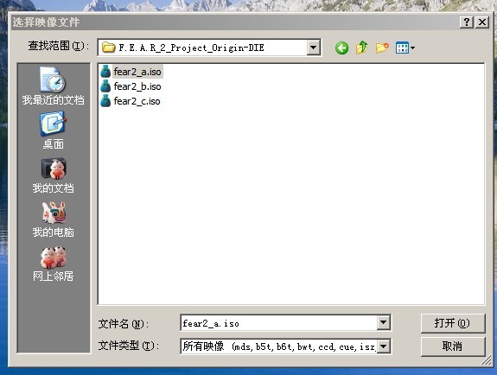Expand the Look in folder dropdown
The image size is (497, 375).
point(313,48)
